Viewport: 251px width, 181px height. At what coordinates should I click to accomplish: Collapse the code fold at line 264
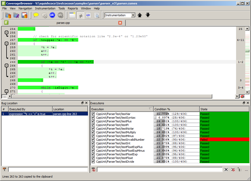(x=7, y=65)
